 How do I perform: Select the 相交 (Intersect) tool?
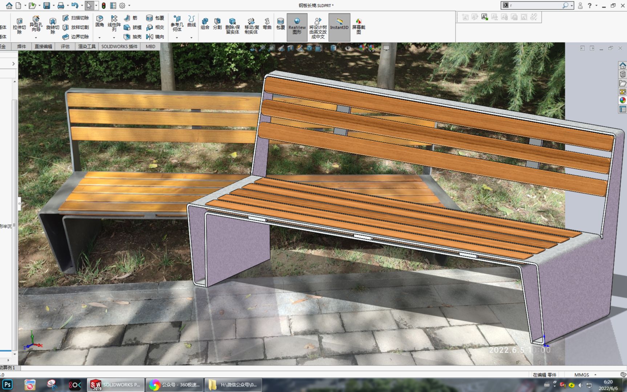point(155,27)
